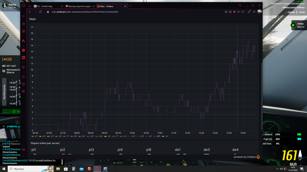This screenshot has width=307, height=172.
Task: Take a snapshot with the camera icon
Action: (x=230, y=12)
